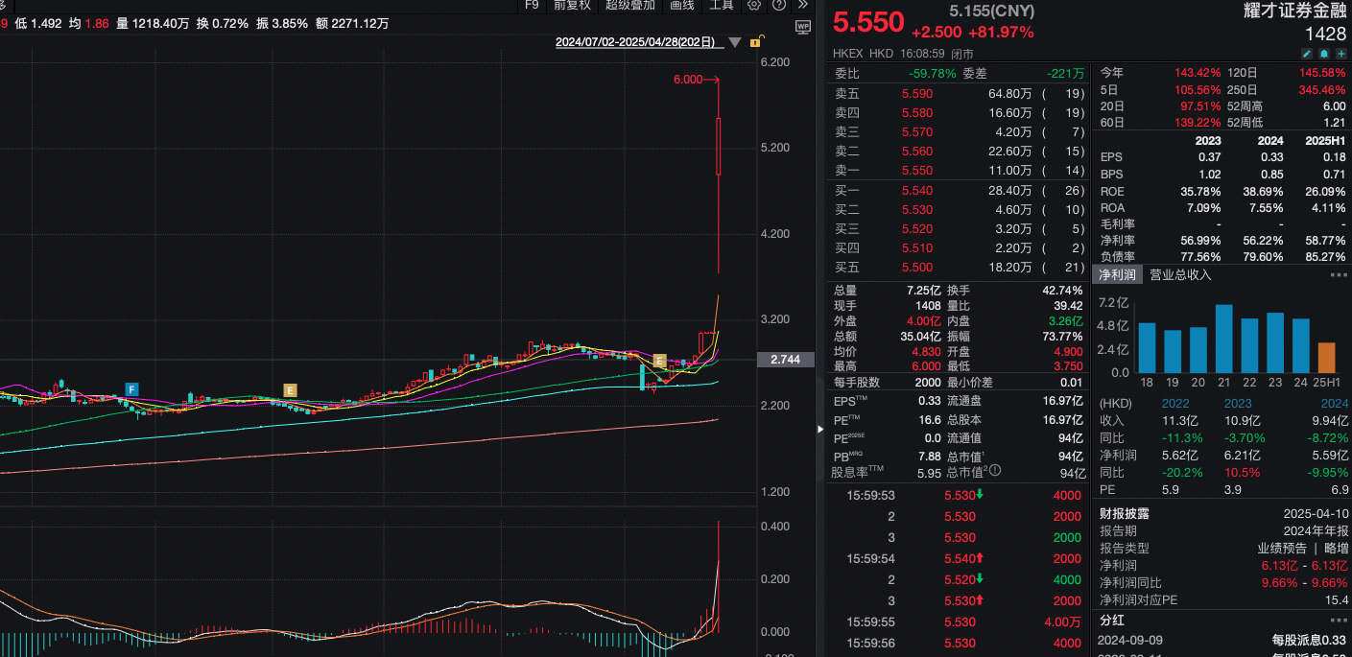
Task: Click the E marker near recent candles
Action: click(x=659, y=361)
